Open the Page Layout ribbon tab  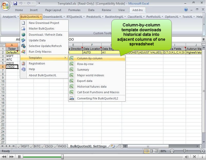53,10
